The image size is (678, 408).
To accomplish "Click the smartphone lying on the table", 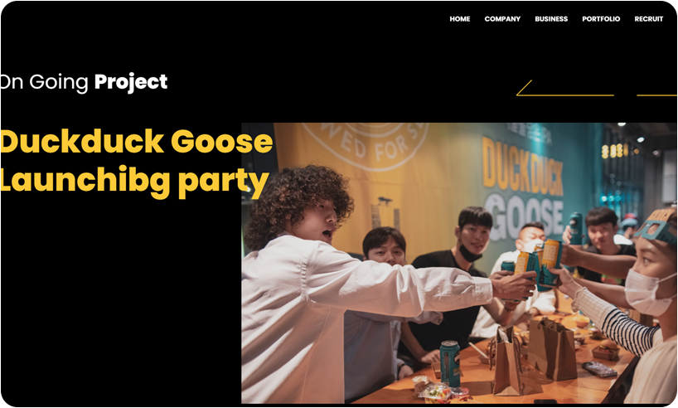I will (x=599, y=369).
